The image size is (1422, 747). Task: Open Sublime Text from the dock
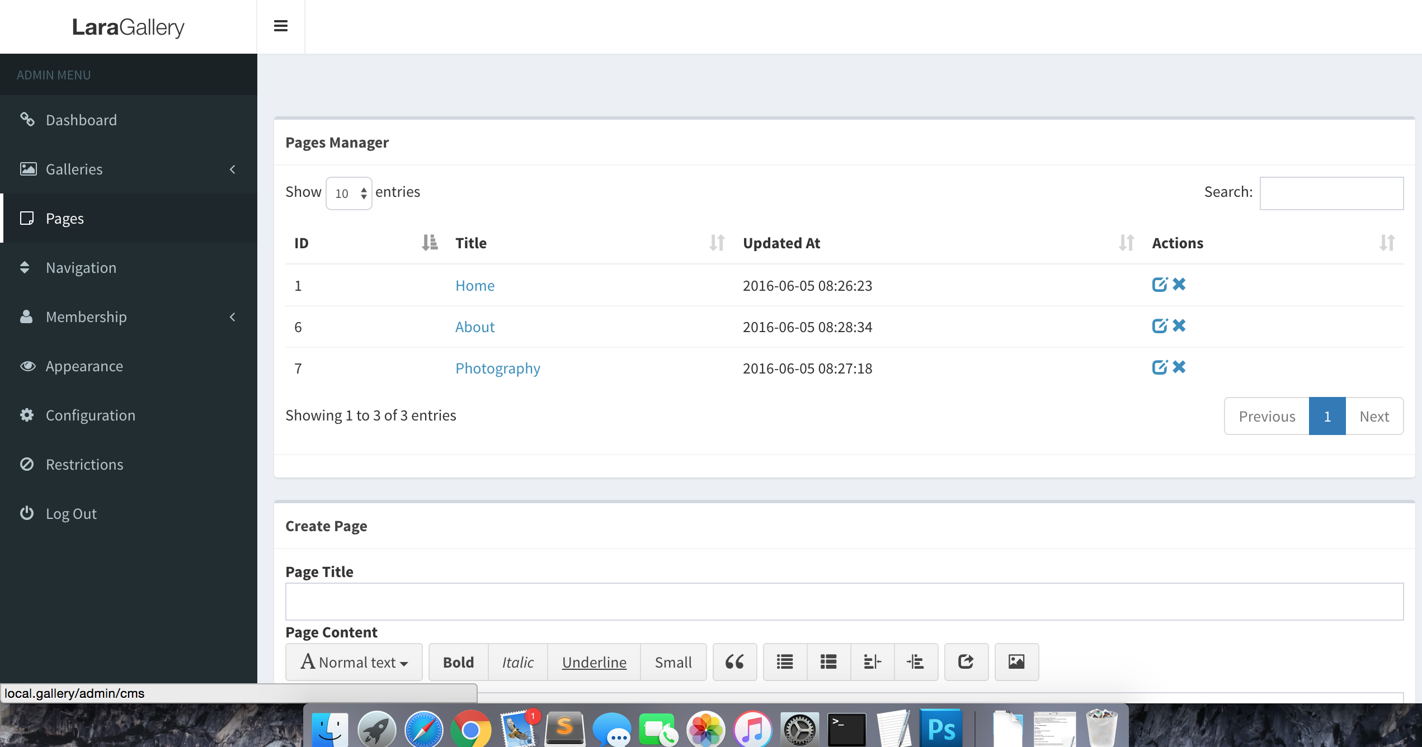(x=564, y=729)
